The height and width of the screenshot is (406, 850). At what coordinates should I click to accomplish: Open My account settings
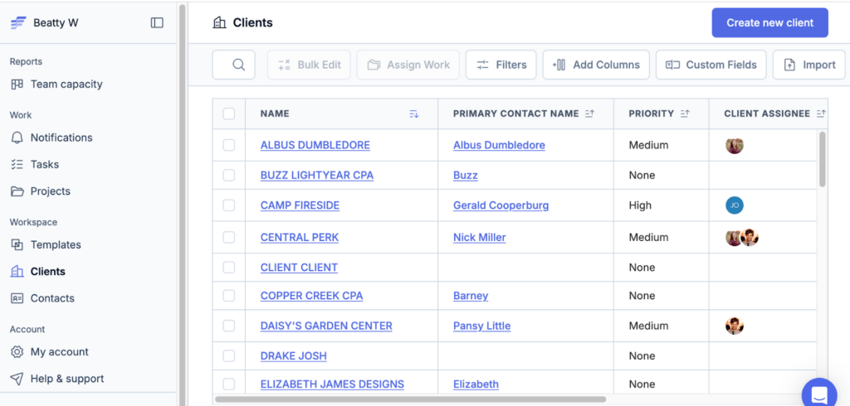(x=49, y=352)
